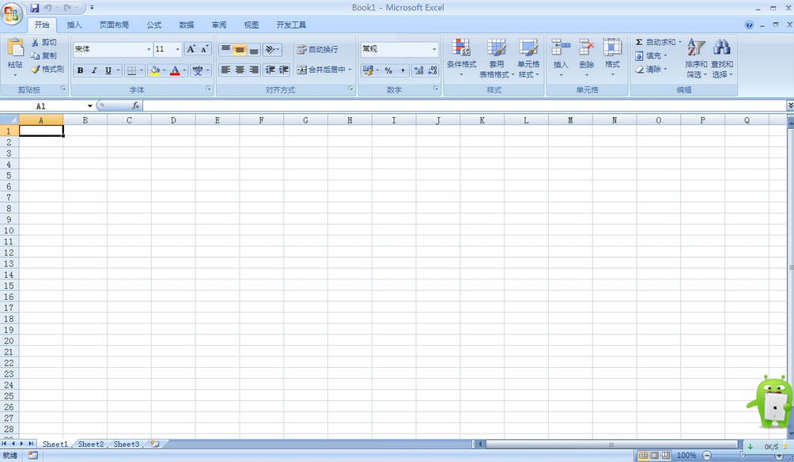The image size is (794, 462).
Task: Click the Paste clipboard icon
Action: tap(15, 47)
